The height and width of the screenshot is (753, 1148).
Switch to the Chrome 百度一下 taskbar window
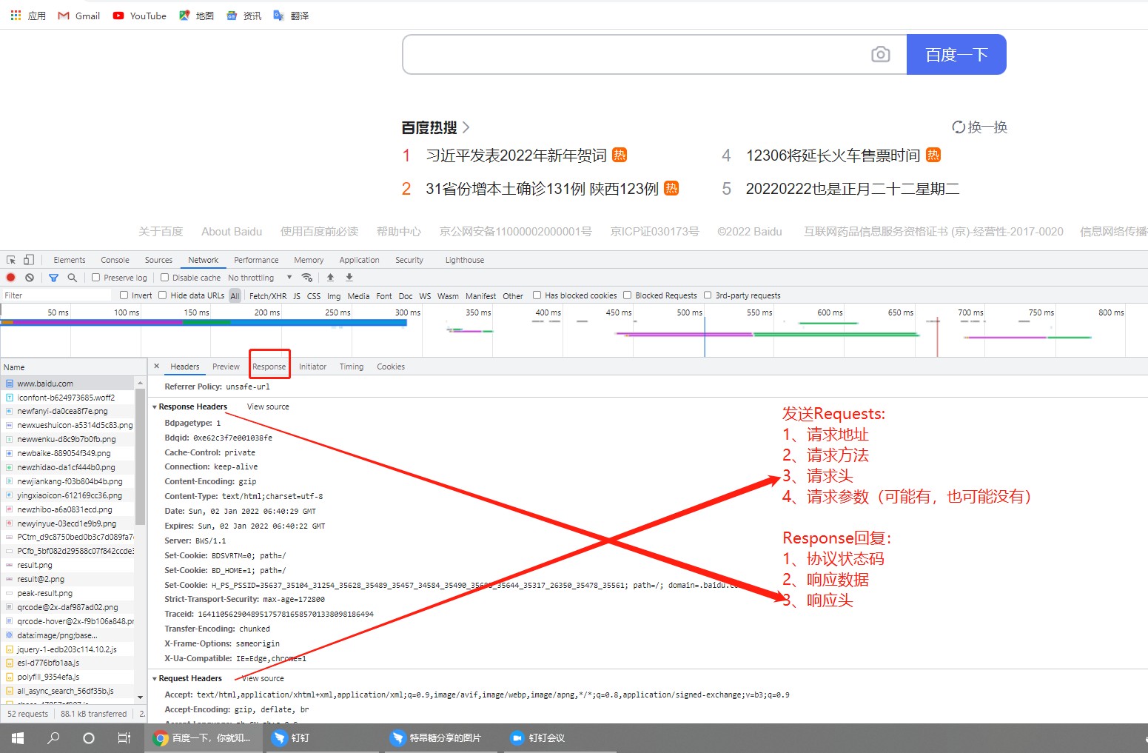pos(204,738)
